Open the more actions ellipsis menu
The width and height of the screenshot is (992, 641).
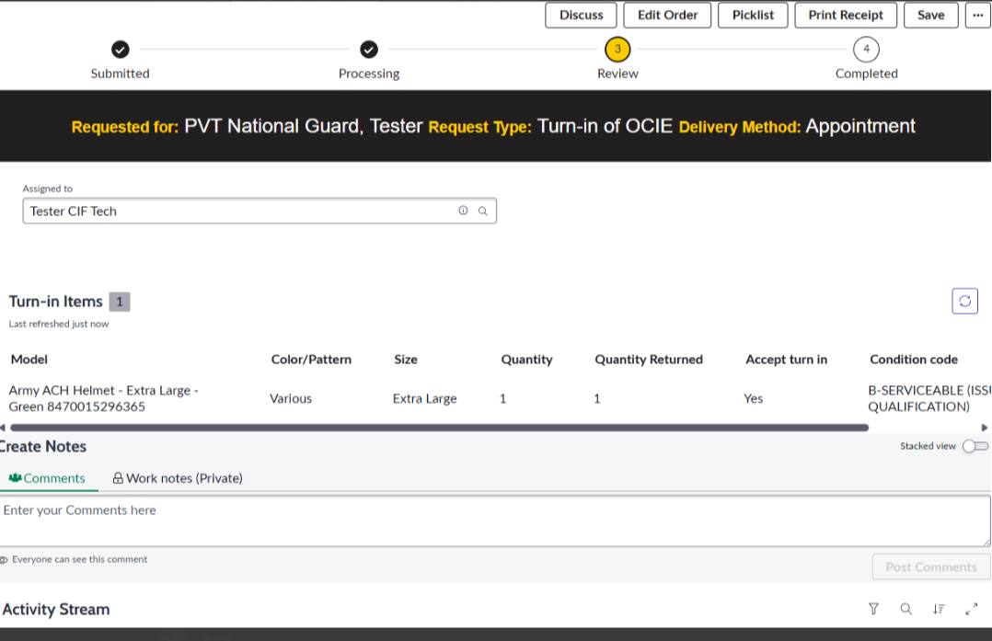(x=977, y=15)
